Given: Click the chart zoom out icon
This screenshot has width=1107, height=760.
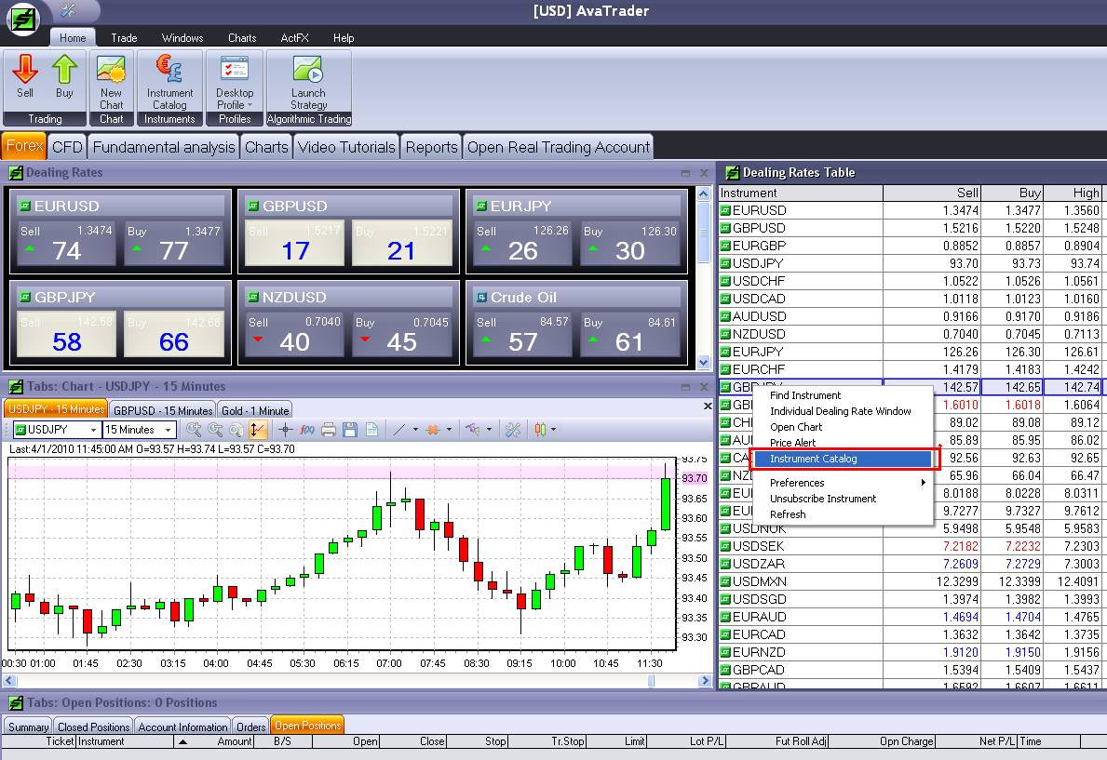Looking at the screenshot, I should pyautogui.click(x=215, y=429).
